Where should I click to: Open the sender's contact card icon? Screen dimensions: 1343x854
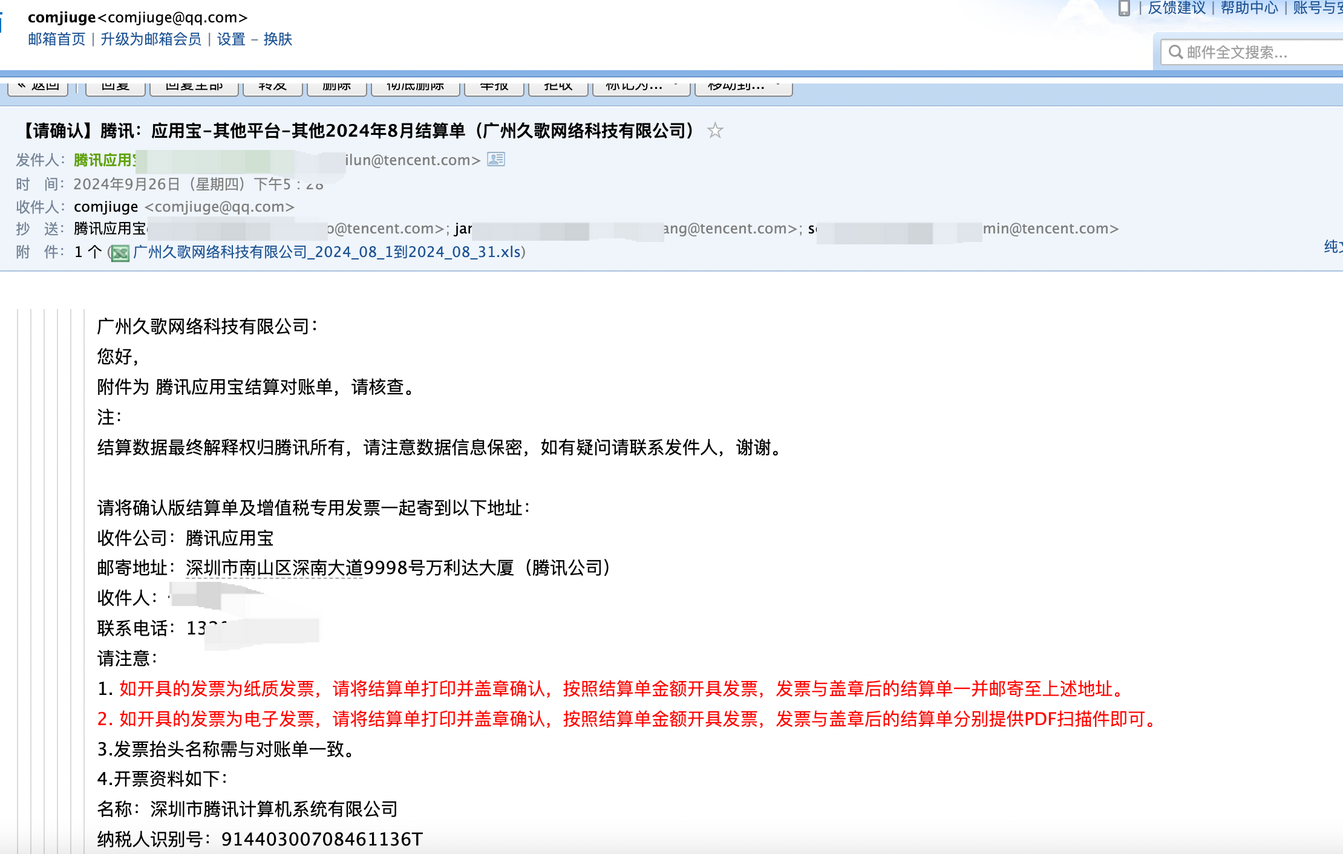[x=496, y=160]
